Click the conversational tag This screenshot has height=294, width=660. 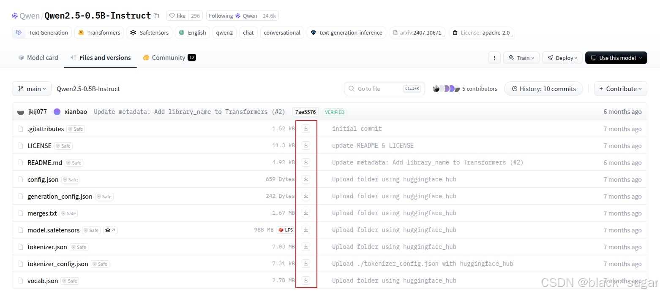point(282,32)
